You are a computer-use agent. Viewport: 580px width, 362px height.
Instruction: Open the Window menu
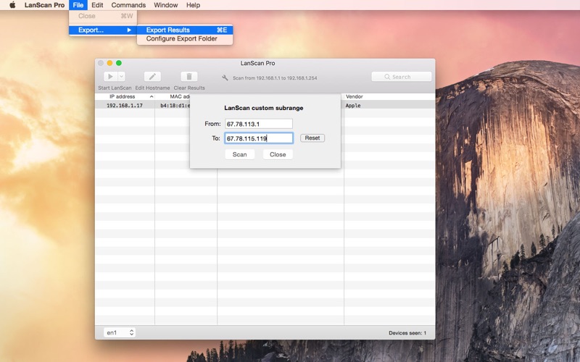click(166, 5)
